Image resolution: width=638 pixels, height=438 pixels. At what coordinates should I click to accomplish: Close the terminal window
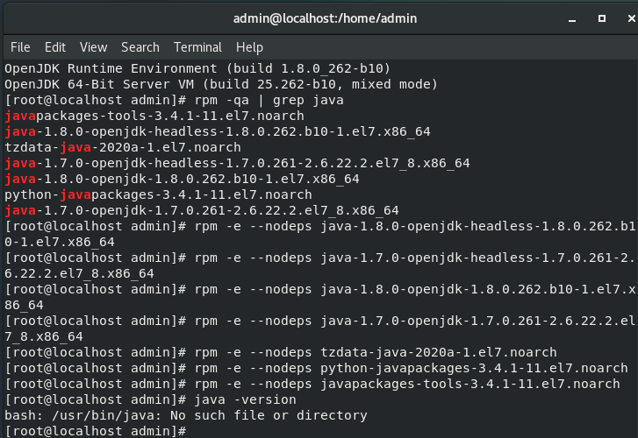tap(625, 18)
